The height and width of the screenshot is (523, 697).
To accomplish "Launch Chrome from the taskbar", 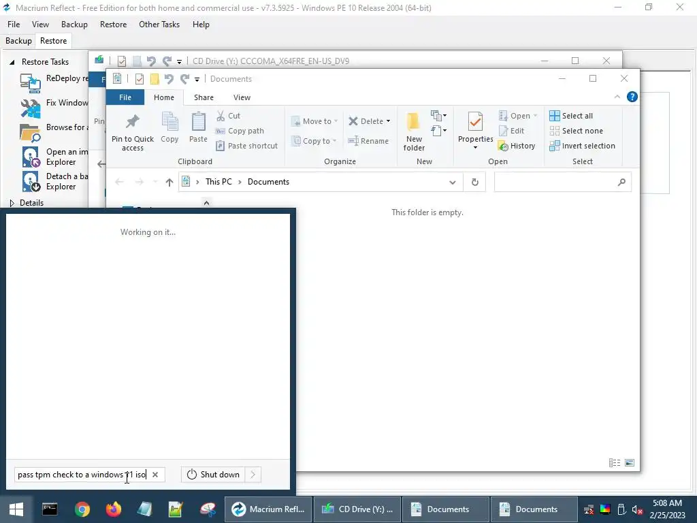I will 82,509.
